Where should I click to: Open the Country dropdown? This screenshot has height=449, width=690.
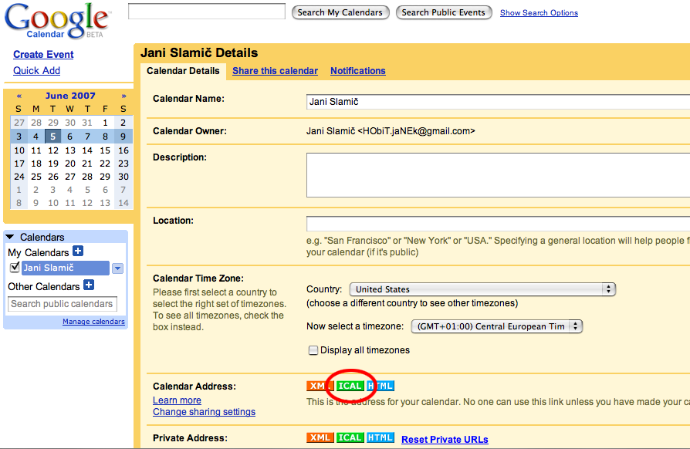point(482,289)
